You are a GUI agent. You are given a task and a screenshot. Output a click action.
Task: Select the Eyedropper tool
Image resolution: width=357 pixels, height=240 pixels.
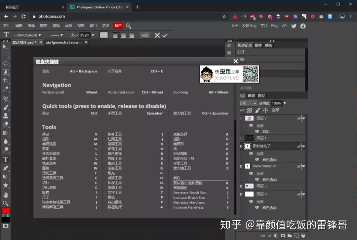coord(6,89)
